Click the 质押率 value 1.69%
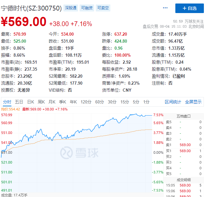This screenshot has width=208, height=197. [124, 76]
